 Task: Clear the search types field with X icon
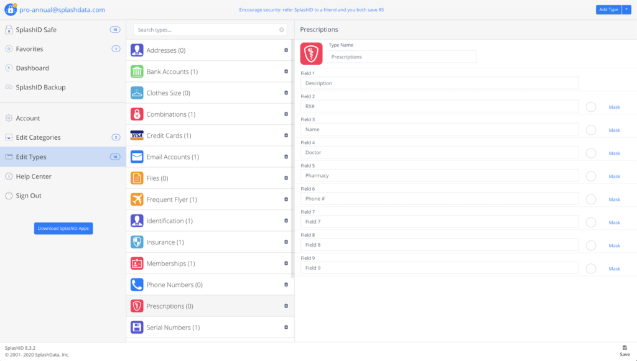pos(281,30)
